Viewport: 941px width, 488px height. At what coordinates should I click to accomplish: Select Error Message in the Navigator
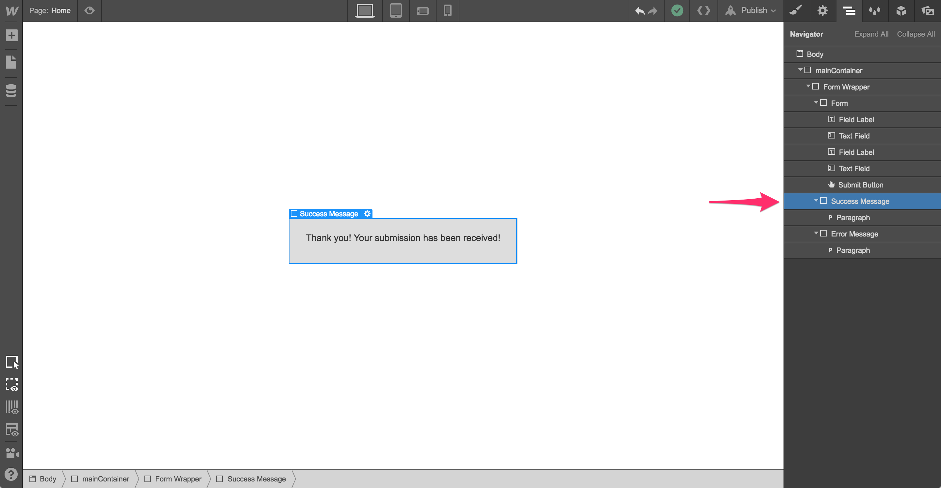[862, 234]
